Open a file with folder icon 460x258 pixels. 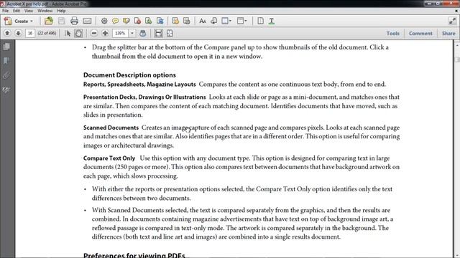(49, 21)
